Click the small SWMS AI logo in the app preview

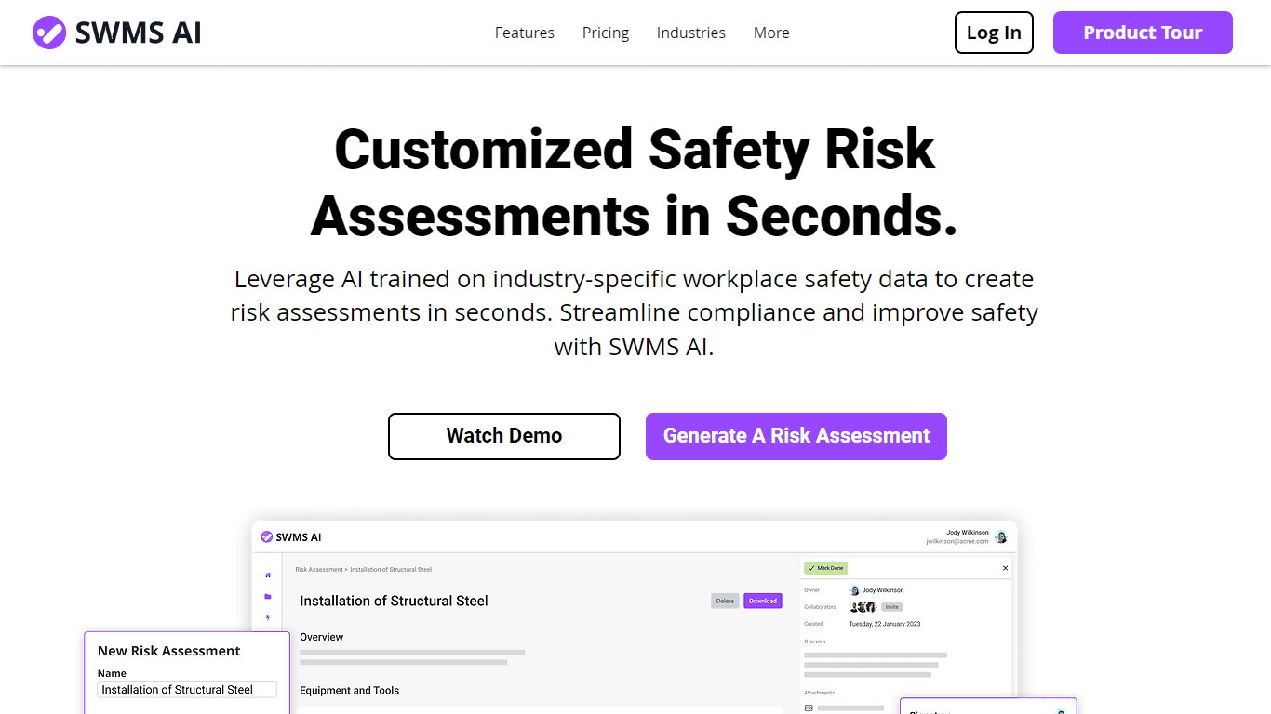[x=291, y=537]
